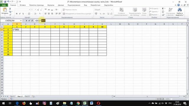Insert a new worksheet tab
The image size is (189, 106).
[x=33, y=96]
